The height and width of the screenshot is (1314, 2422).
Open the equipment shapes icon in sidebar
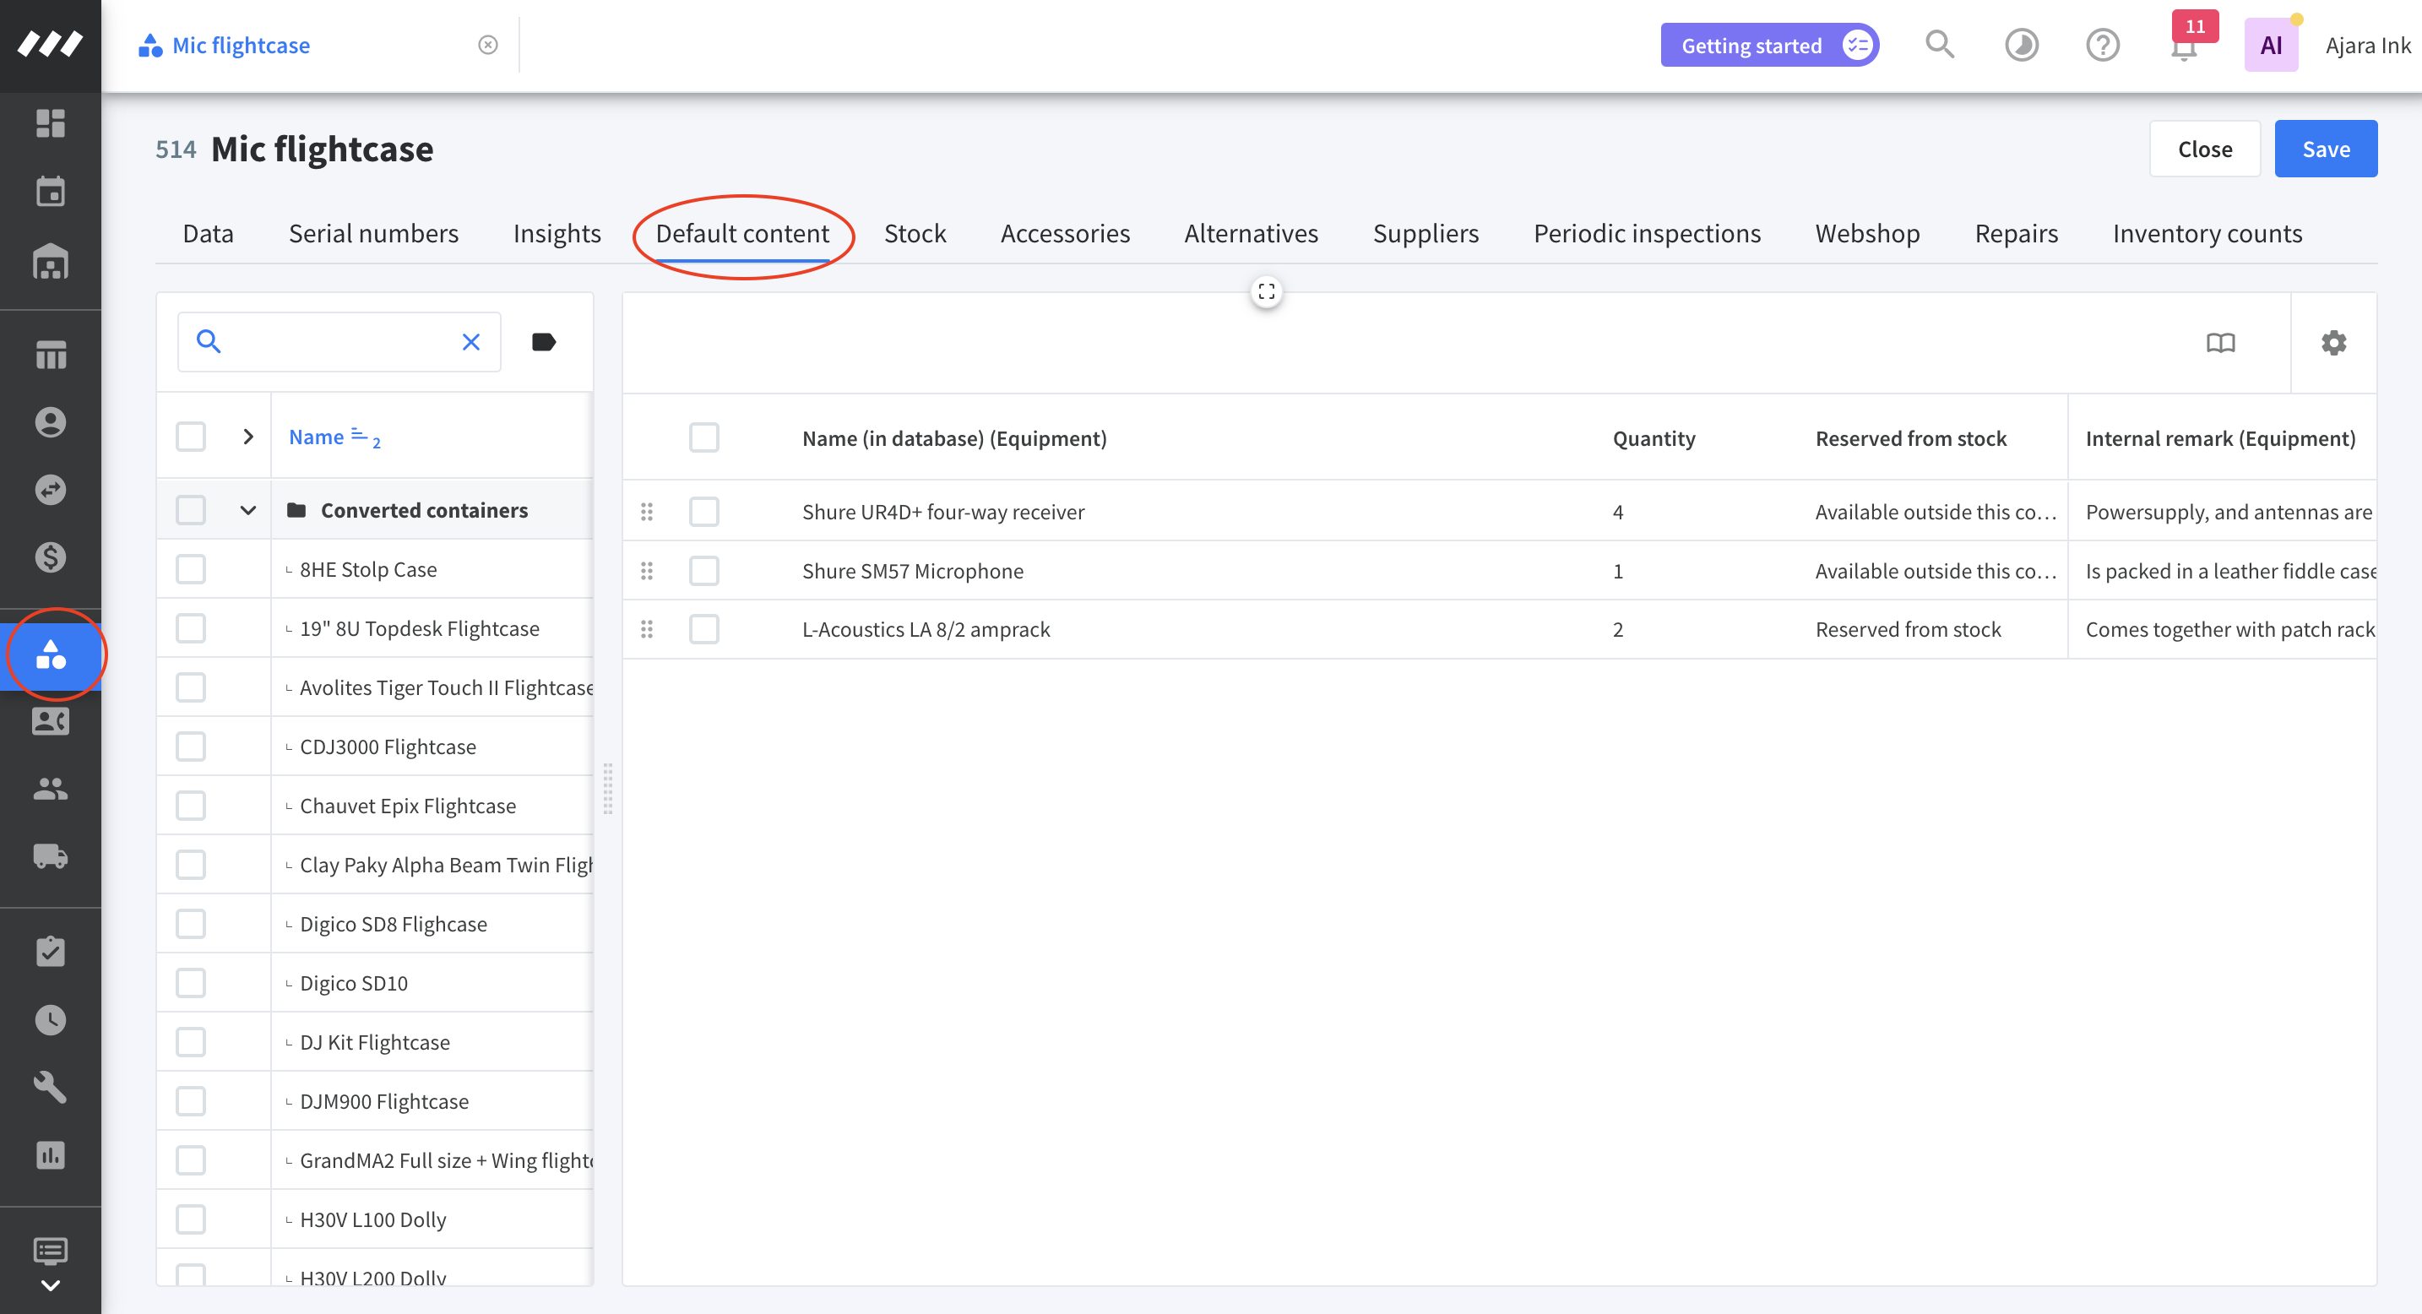51,655
